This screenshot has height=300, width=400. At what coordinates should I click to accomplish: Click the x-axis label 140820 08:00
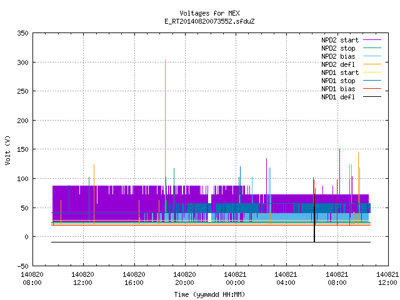click(32, 279)
